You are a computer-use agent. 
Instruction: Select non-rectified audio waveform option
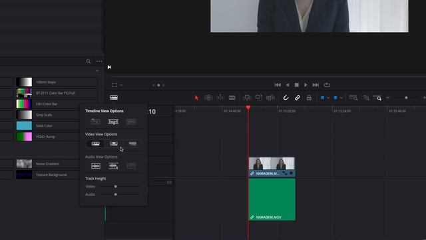coord(96,166)
